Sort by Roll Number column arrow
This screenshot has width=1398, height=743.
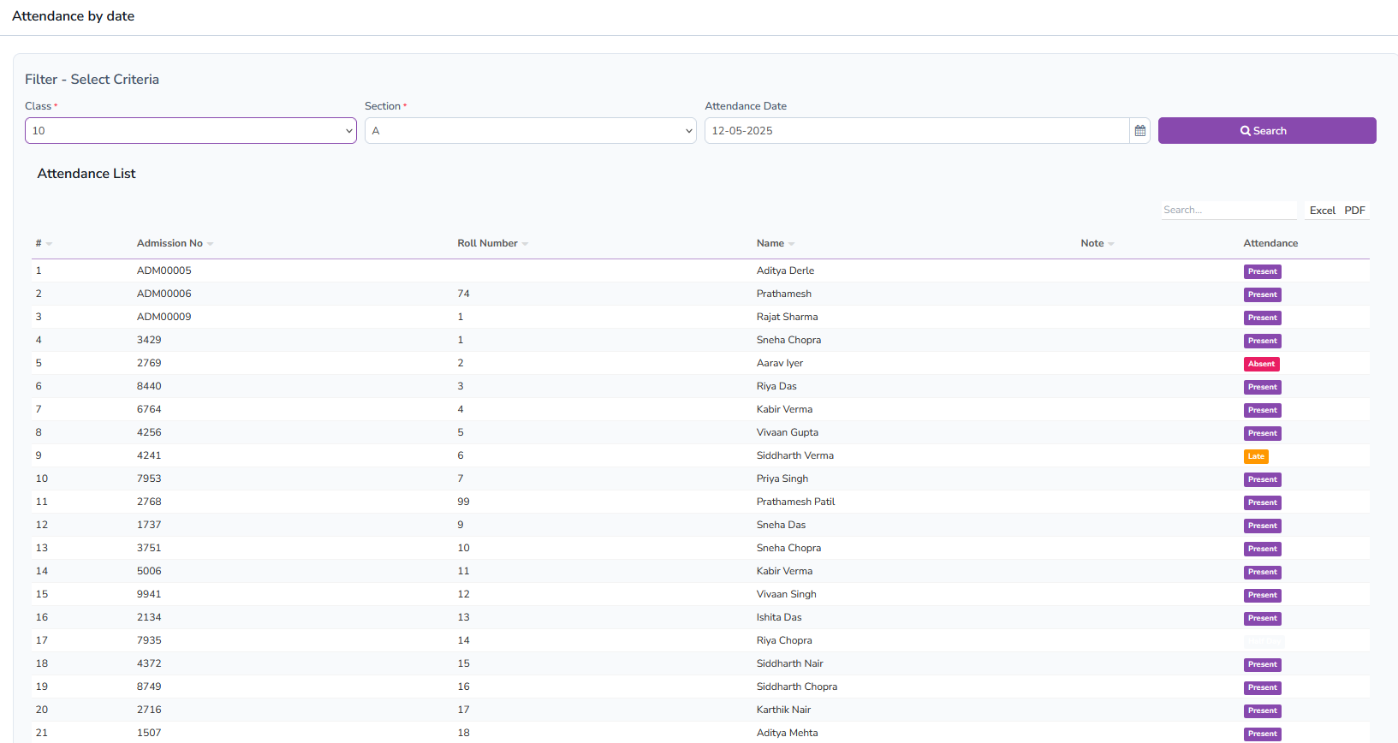click(525, 244)
